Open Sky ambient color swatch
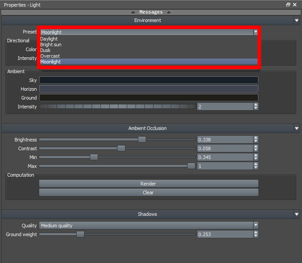Screen dimensions: 302x263 (x=149, y=80)
